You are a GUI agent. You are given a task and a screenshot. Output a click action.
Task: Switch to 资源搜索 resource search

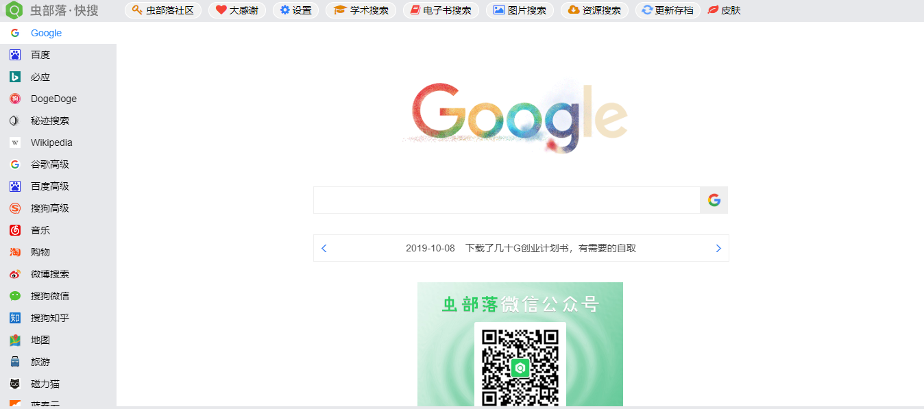[x=594, y=10]
